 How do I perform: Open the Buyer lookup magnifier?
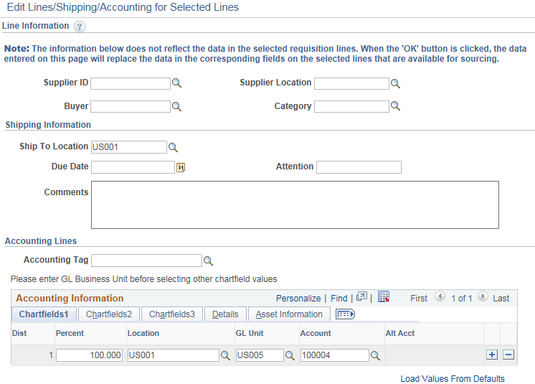click(176, 106)
